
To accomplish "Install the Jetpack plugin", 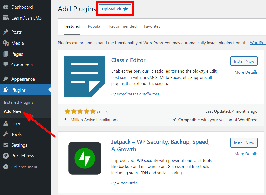I will coord(244,143).
